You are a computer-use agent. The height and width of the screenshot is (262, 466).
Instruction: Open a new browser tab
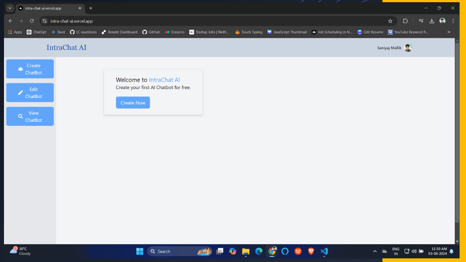[90, 8]
